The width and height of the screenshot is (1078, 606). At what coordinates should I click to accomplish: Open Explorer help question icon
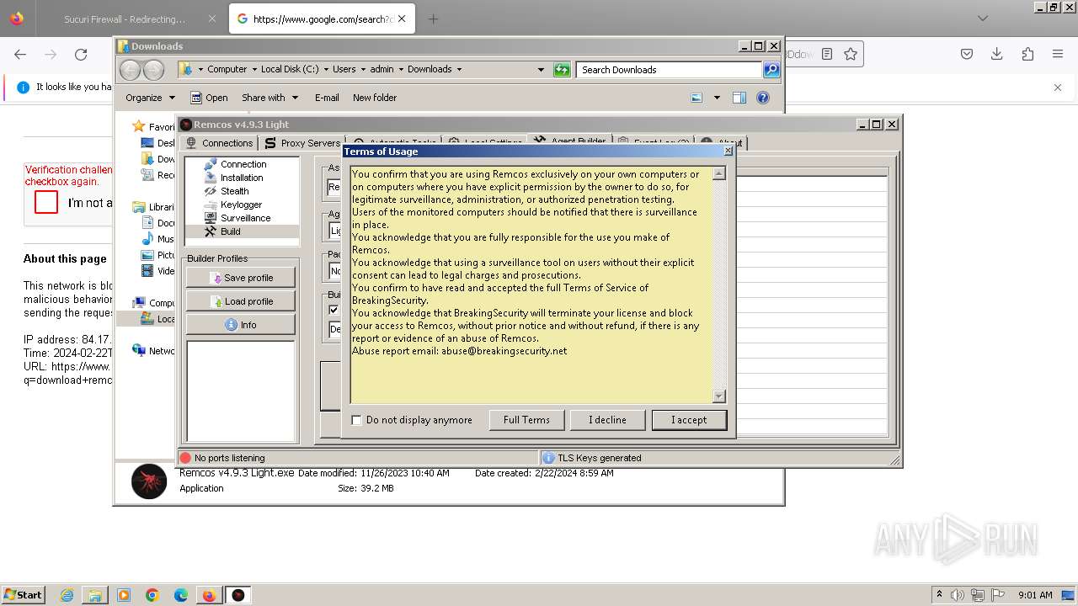pos(763,98)
